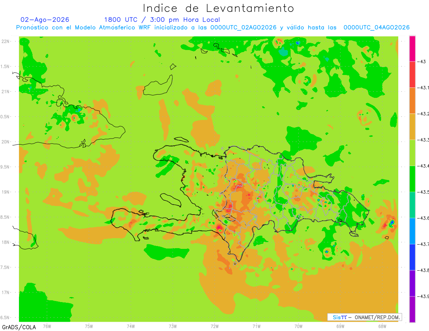Click the '9.5N' latitude label

(5, 167)
